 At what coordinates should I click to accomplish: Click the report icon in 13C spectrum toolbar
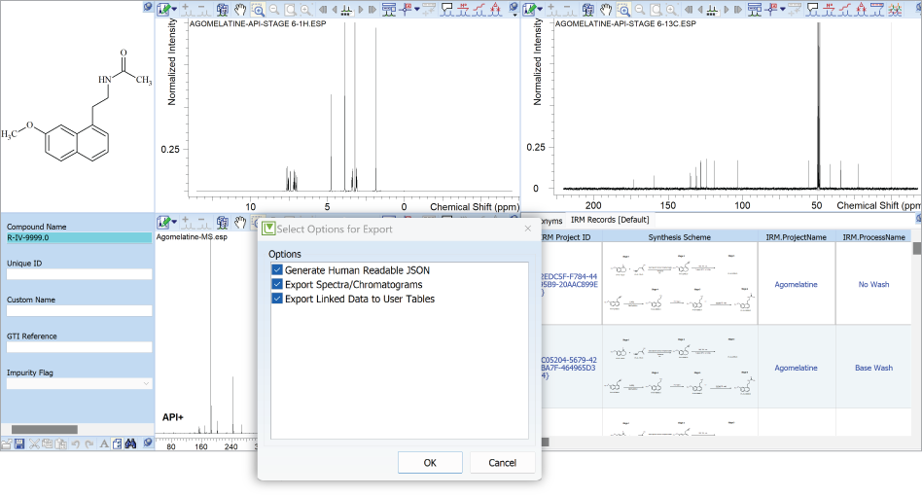point(588,10)
